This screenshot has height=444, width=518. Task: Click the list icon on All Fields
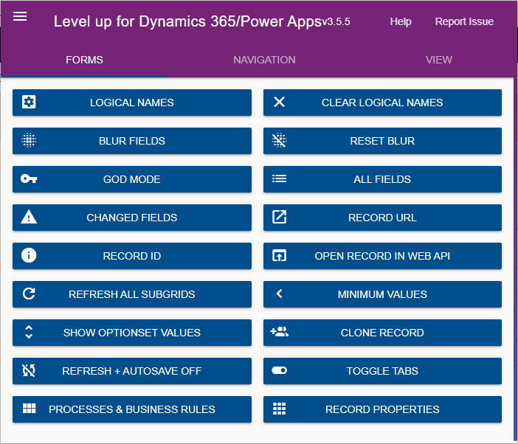click(279, 178)
